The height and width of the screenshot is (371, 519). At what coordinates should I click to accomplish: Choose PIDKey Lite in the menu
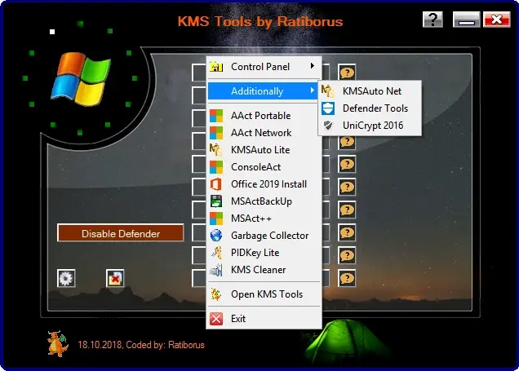coord(264,253)
